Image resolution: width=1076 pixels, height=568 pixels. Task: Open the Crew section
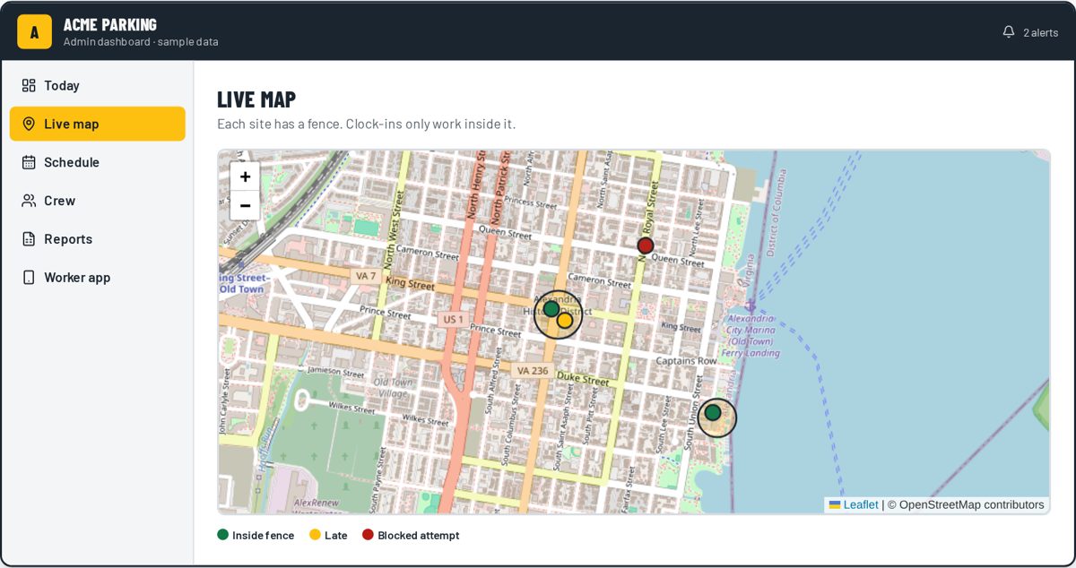98,201
